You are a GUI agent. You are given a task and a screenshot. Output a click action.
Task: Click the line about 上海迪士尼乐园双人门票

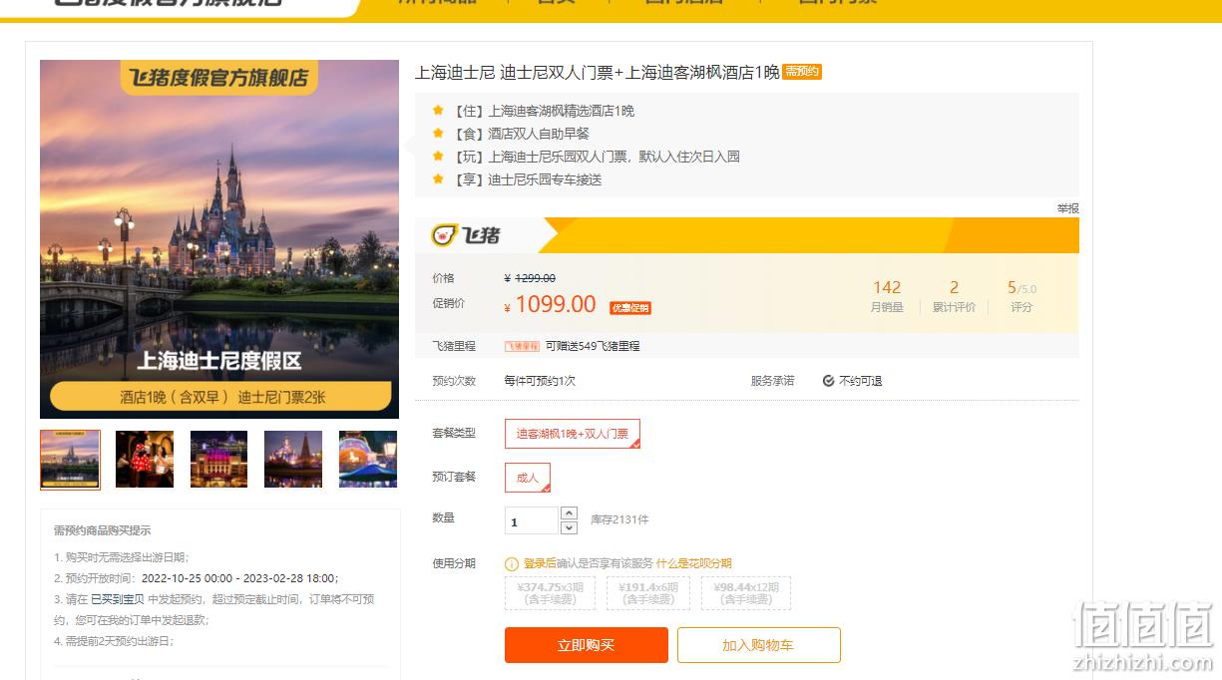click(x=614, y=157)
